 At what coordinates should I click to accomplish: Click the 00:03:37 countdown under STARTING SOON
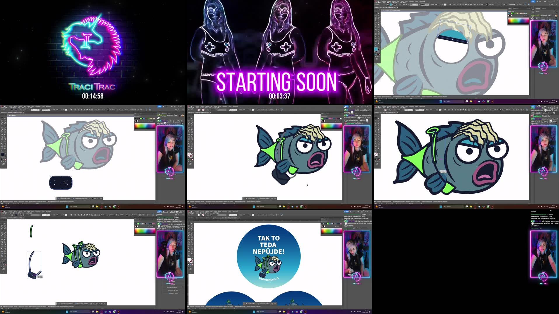(x=279, y=96)
